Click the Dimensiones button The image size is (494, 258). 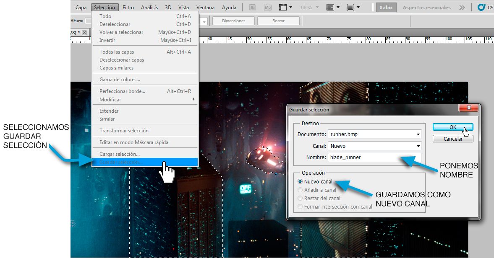coord(233,21)
